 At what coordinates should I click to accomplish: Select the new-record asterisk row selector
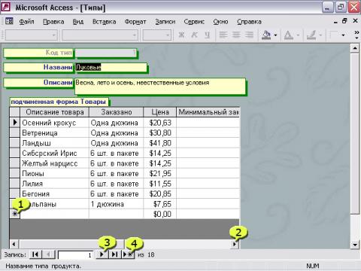tap(15, 214)
